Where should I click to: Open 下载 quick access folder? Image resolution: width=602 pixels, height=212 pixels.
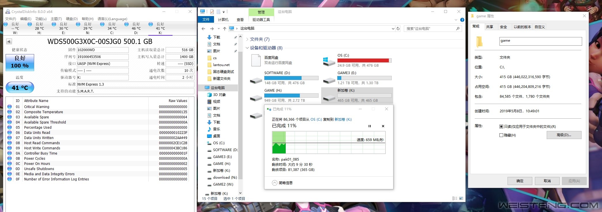(x=217, y=37)
